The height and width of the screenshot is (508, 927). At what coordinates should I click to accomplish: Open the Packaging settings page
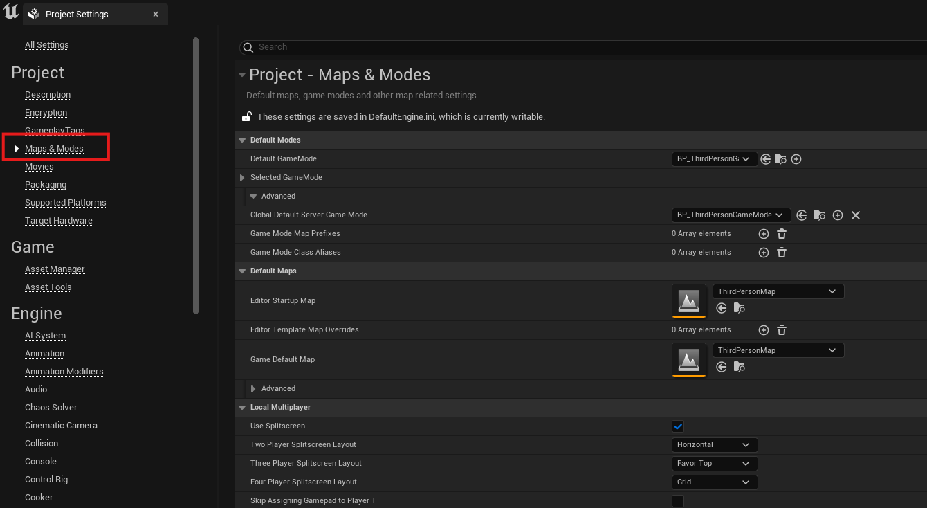tap(46, 185)
